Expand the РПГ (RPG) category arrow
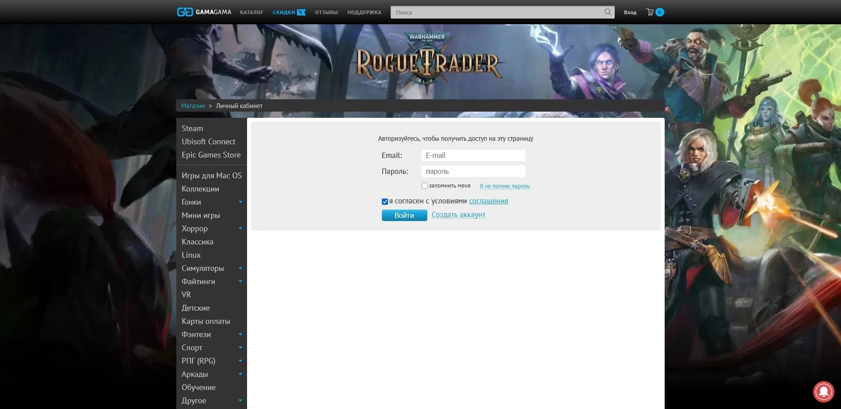841x409 pixels. tap(240, 361)
